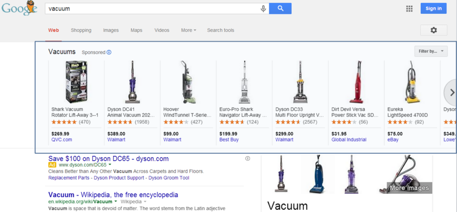Click the Google logo
Screen dimensions: 457x212
19,8
